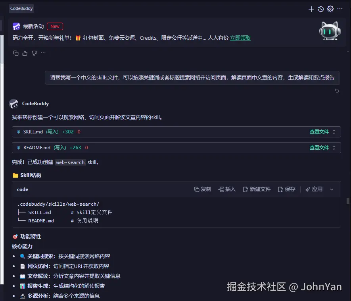Click the CodeBuddy avatar icon
Image resolution: width=351 pixels, height=301 pixels.
pyautogui.click(x=14, y=104)
